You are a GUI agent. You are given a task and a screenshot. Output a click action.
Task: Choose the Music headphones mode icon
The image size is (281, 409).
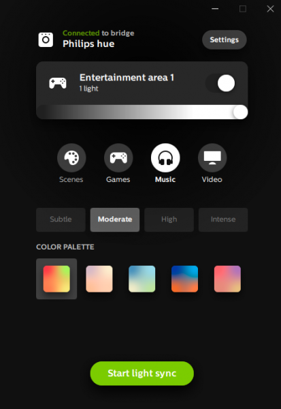pyautogui.click(x=165, y=158)
